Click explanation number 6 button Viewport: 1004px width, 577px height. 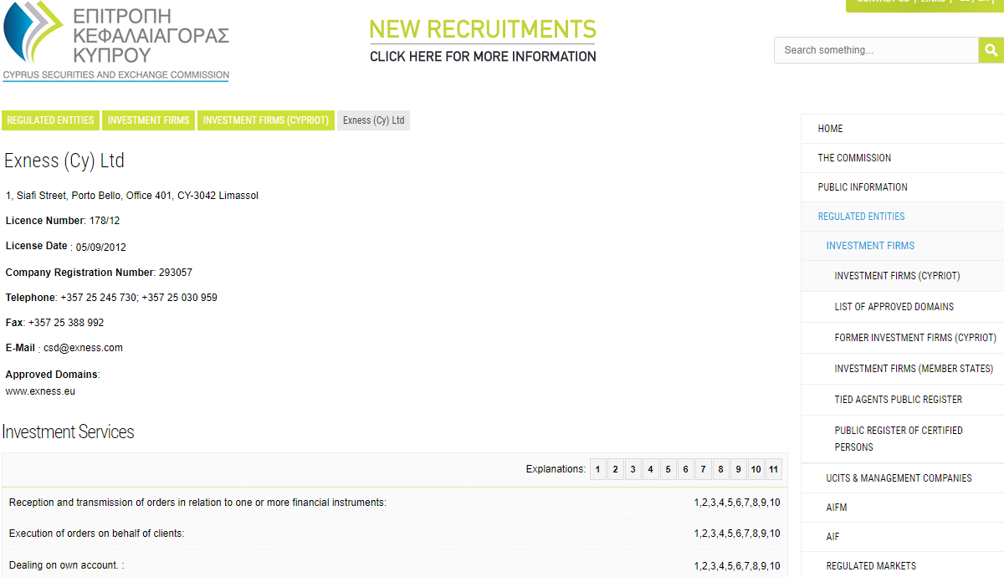point(686,469)
